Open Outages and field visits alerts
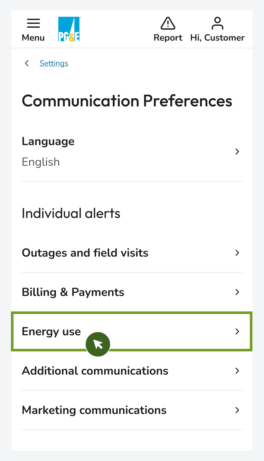 [85, 253]
